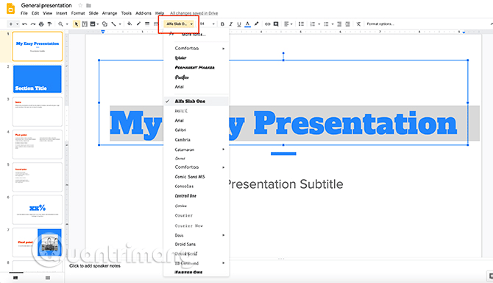This screenshot has width=493, height=283.
Task: Click the move-to-folder icon
Action: (x=88, y=5)
